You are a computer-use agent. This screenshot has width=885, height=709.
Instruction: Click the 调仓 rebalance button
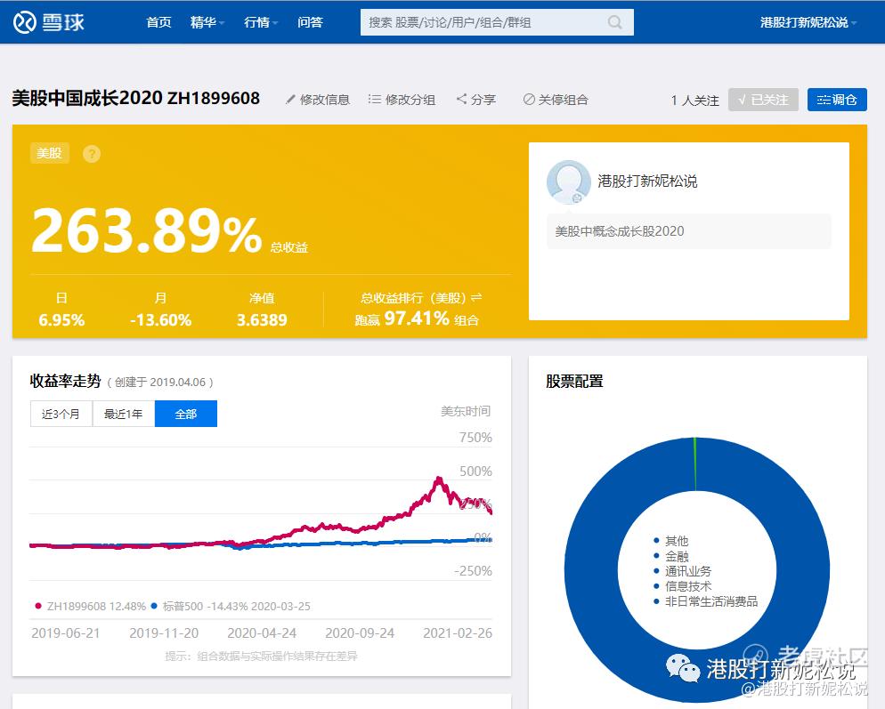pyautogui.click(x=837, y=100)
